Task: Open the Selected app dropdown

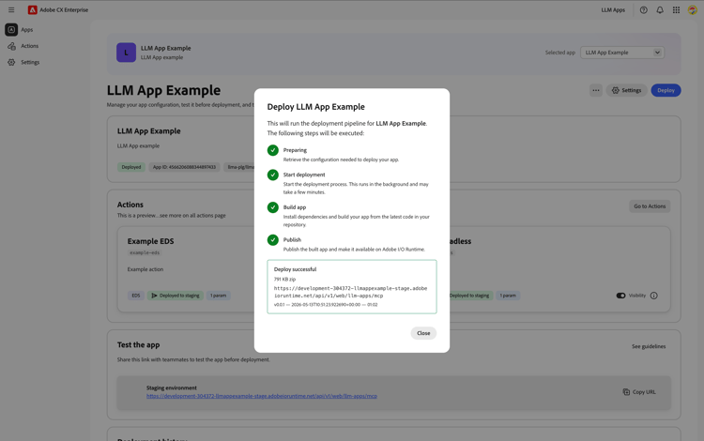Action: coord(621,53)
